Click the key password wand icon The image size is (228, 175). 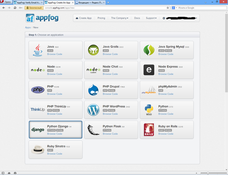click(21, 8)
